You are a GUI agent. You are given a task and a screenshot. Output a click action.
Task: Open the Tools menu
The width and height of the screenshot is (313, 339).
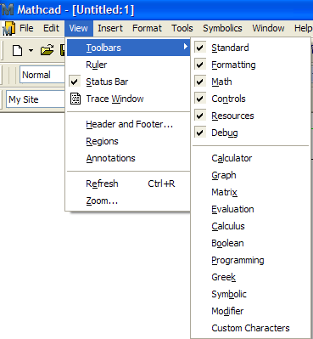pyautogui.click(x=182, y=28)
